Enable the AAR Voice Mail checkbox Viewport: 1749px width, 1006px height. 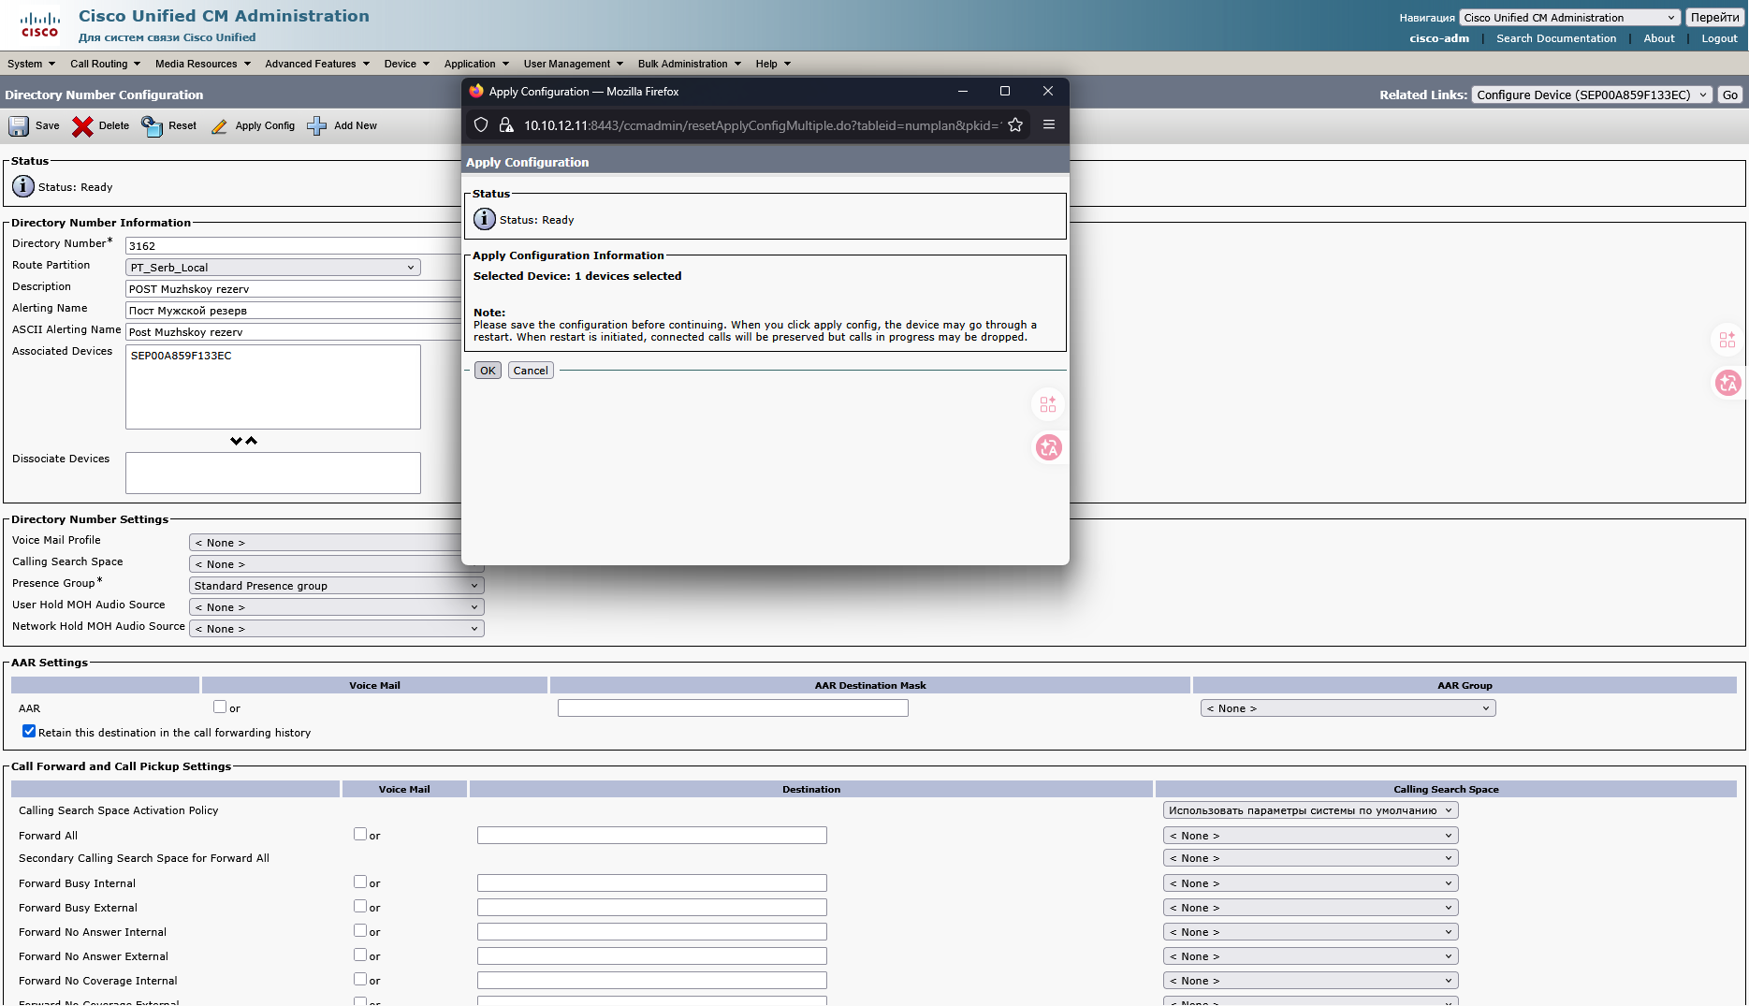[x=220, y=707]
